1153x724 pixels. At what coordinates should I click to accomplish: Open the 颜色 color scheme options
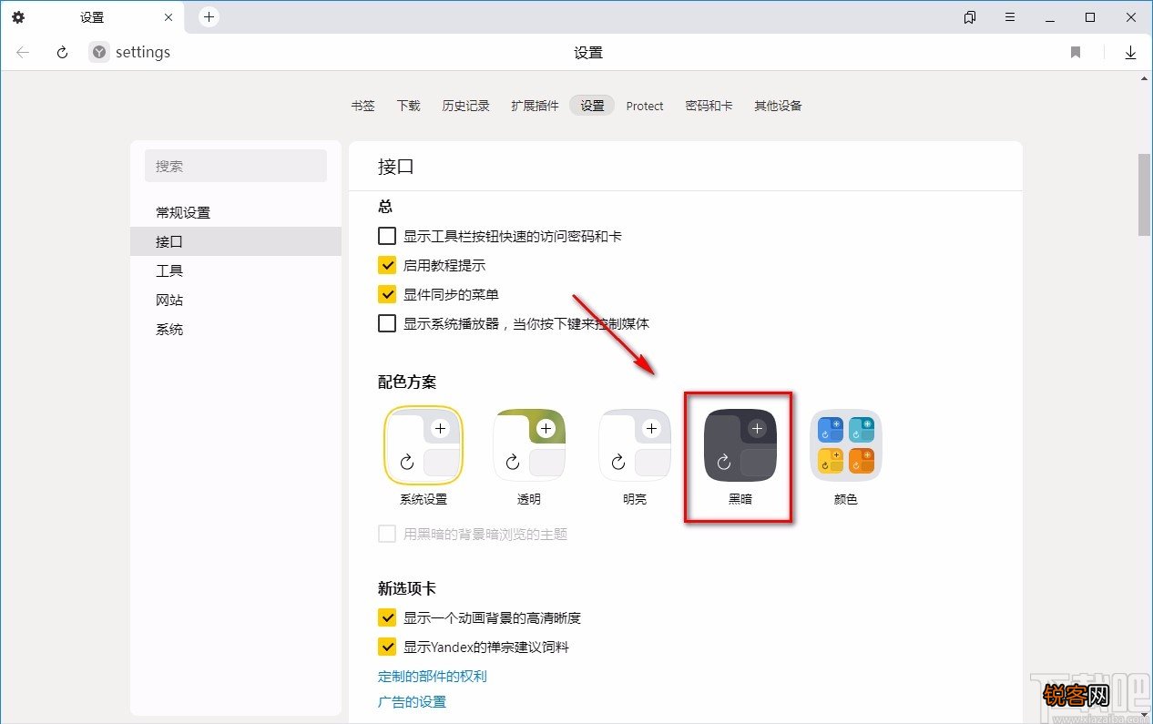[x=846, y=445]
